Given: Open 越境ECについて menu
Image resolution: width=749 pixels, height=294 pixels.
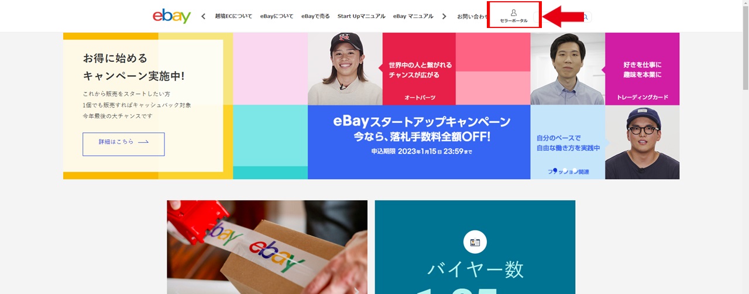Looking at the screenshot, I should [233, 16].
